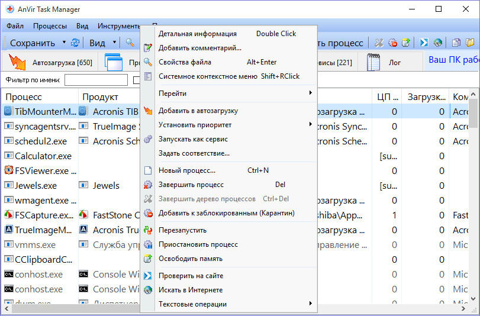Click the pause icon beside Приостановить процесс
This screenshot has height=316, width=480.
[x=148, y=244]
